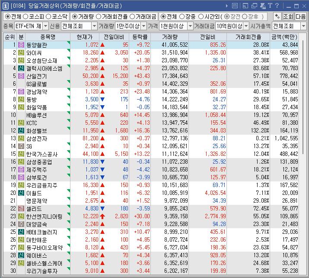The height and width of the screenshot is (278, 309).
Task: Click the T font size icon
Action: [270, 6]
